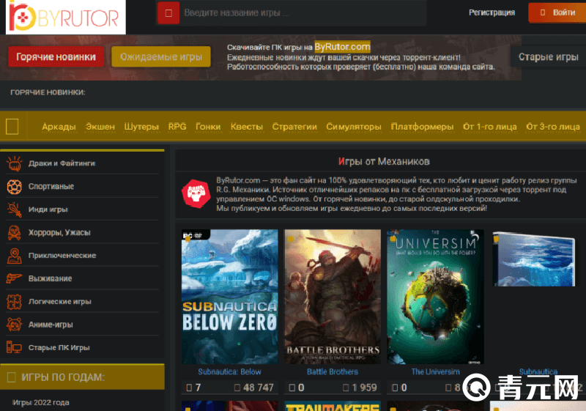The width and height of the screenshot is (586, 411).
Task: Click the ByRutor logo
Action: pyautogui.click(x=64, y=18)
